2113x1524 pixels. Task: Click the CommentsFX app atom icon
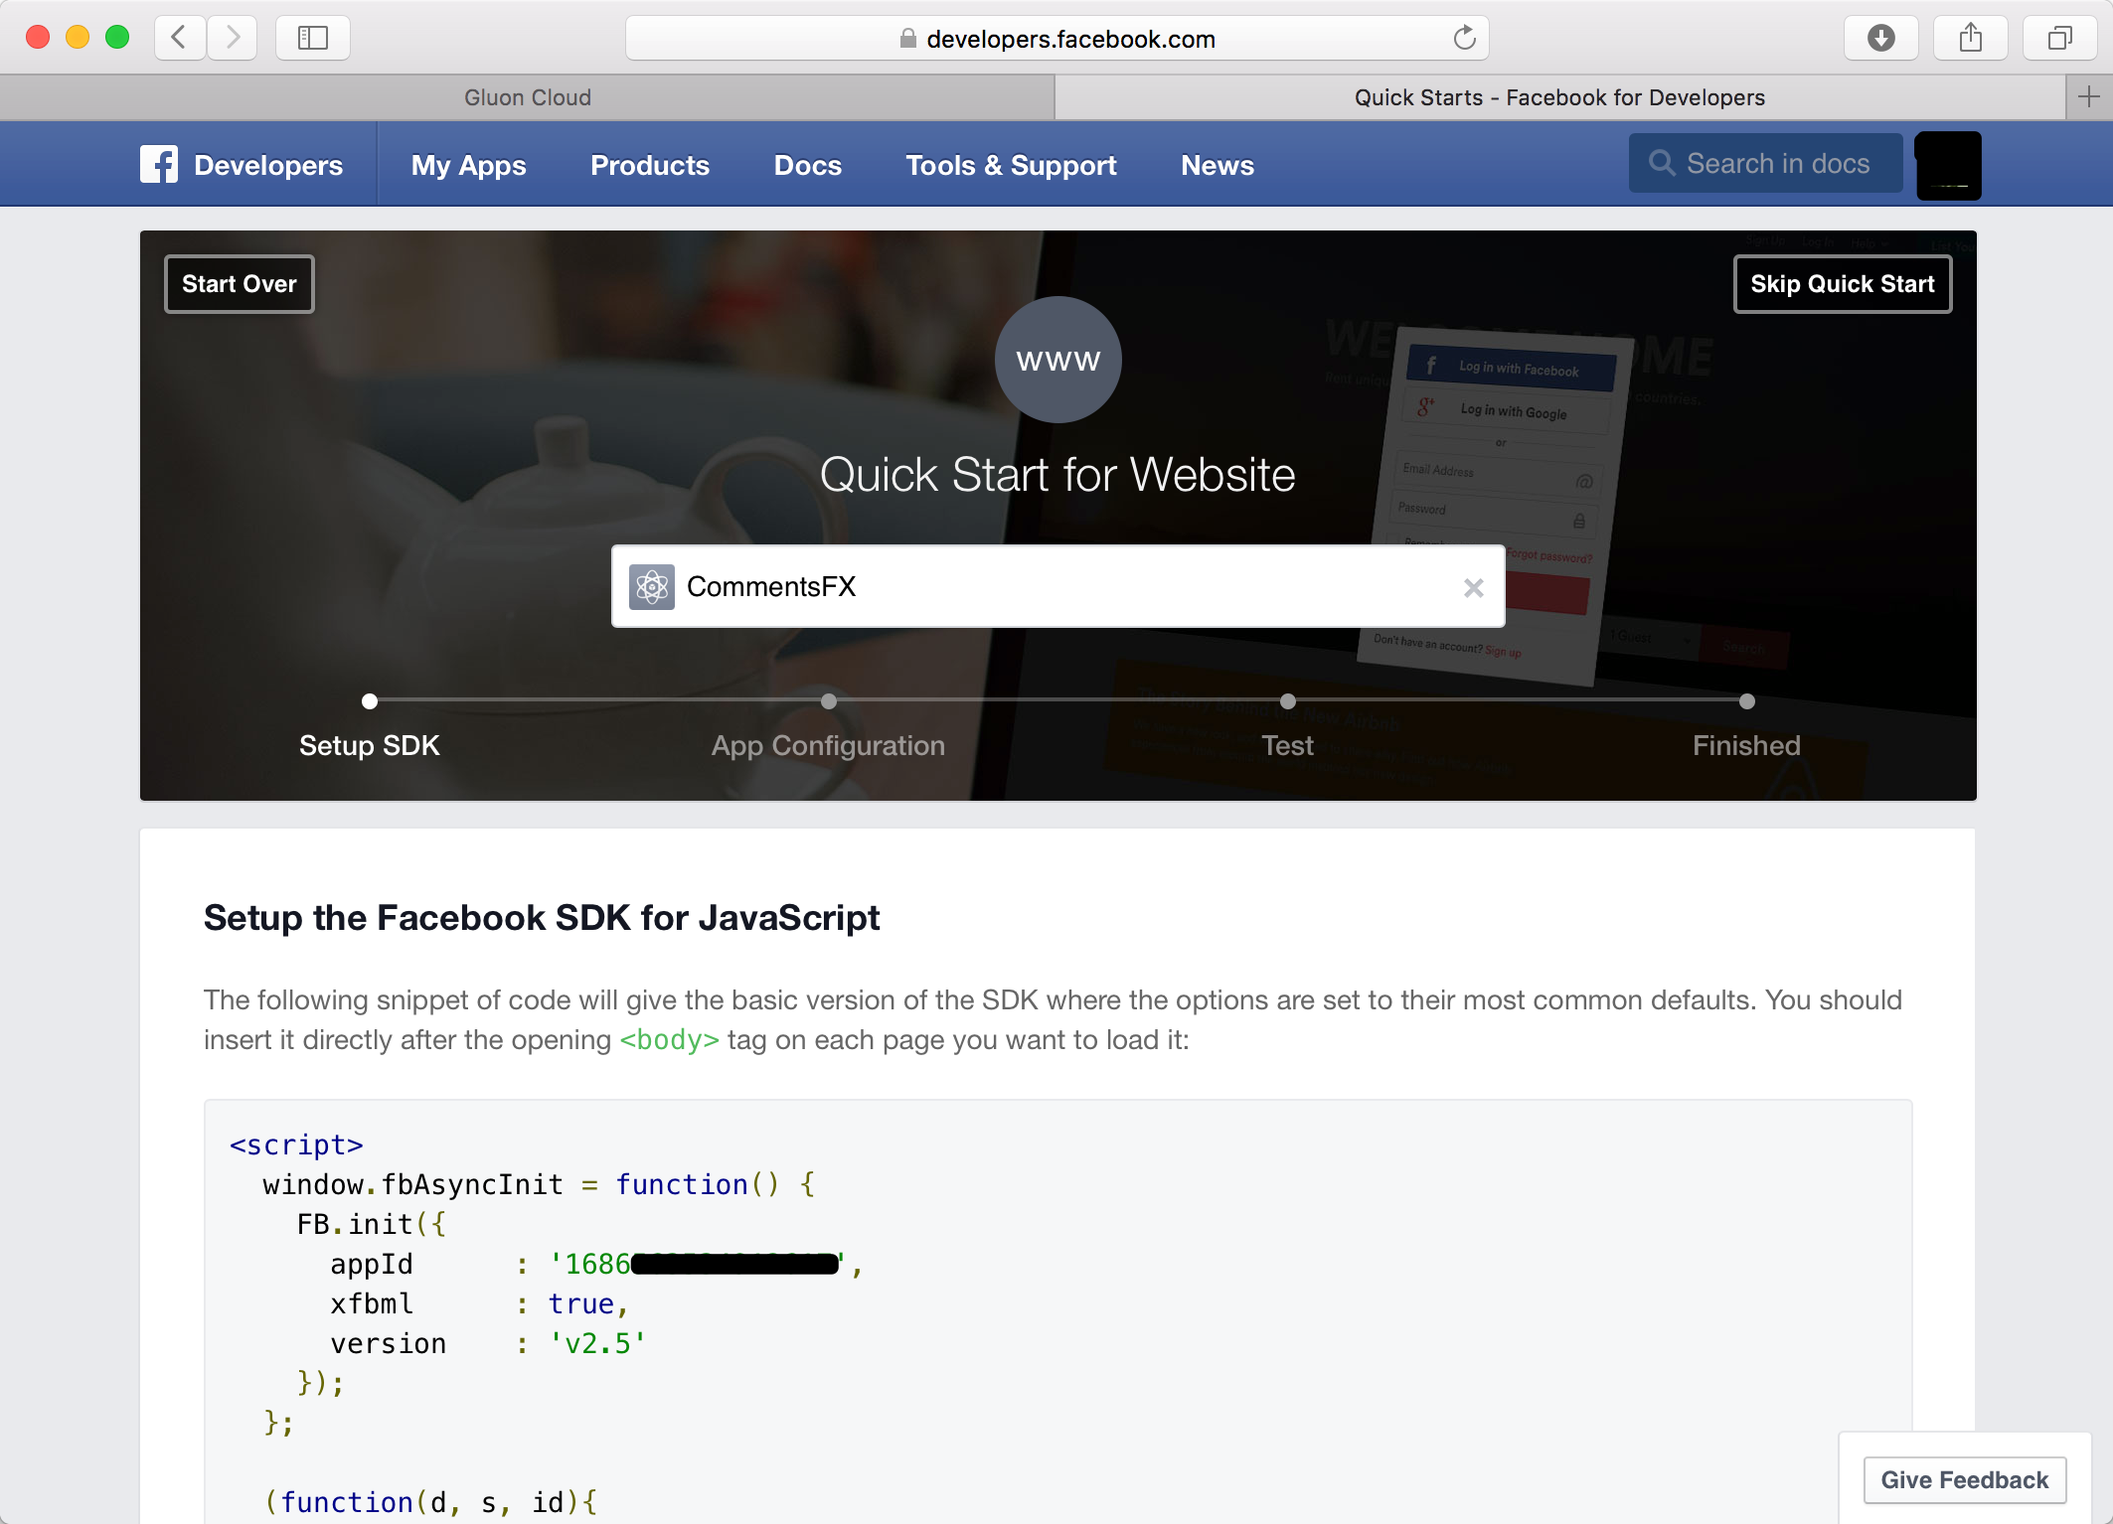click(x=652, y=586)
